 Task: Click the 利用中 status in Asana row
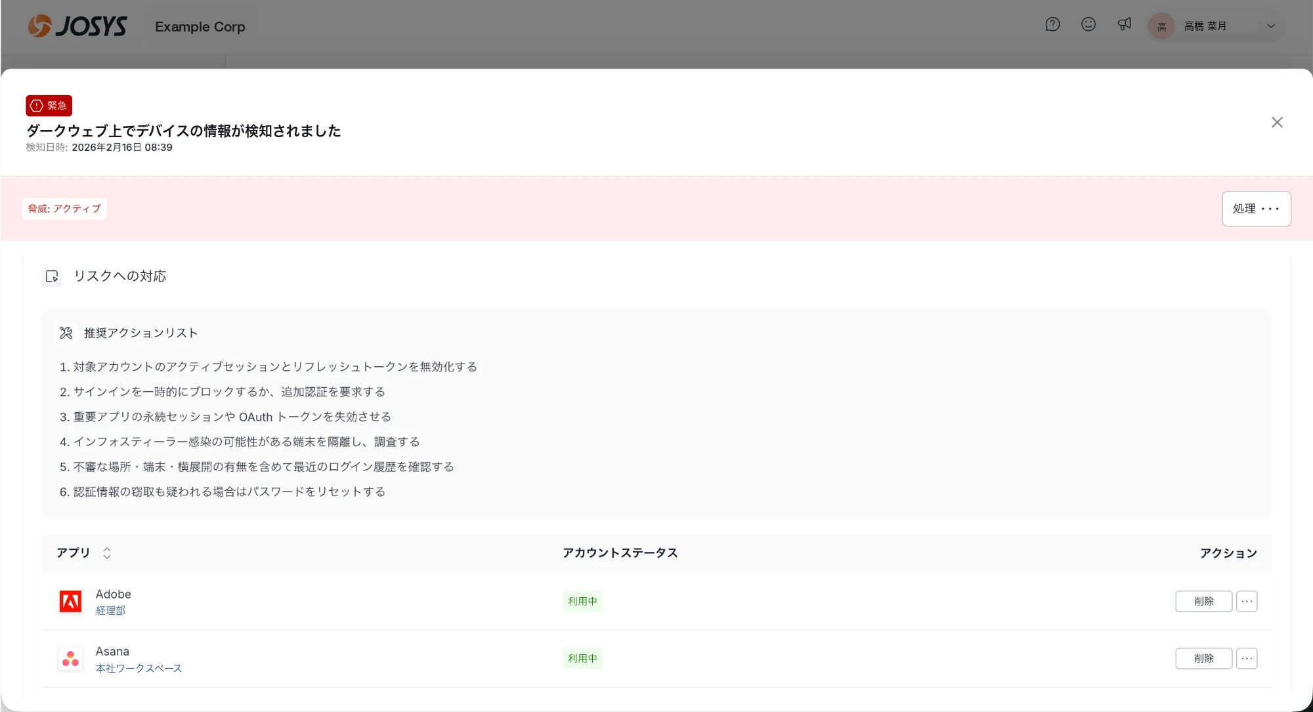coord(582,658)
